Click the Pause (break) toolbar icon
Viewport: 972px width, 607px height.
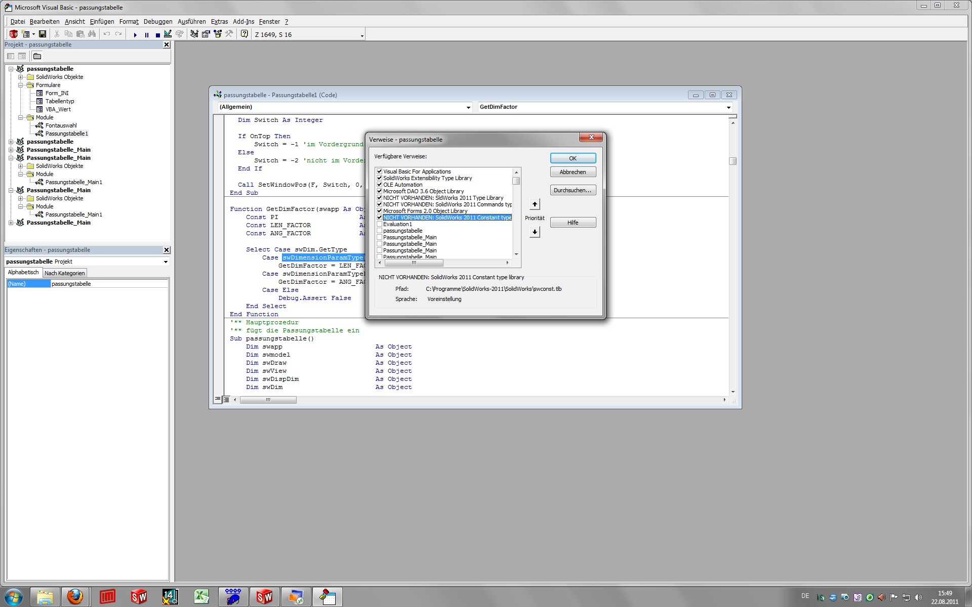[x=147, y=35]
